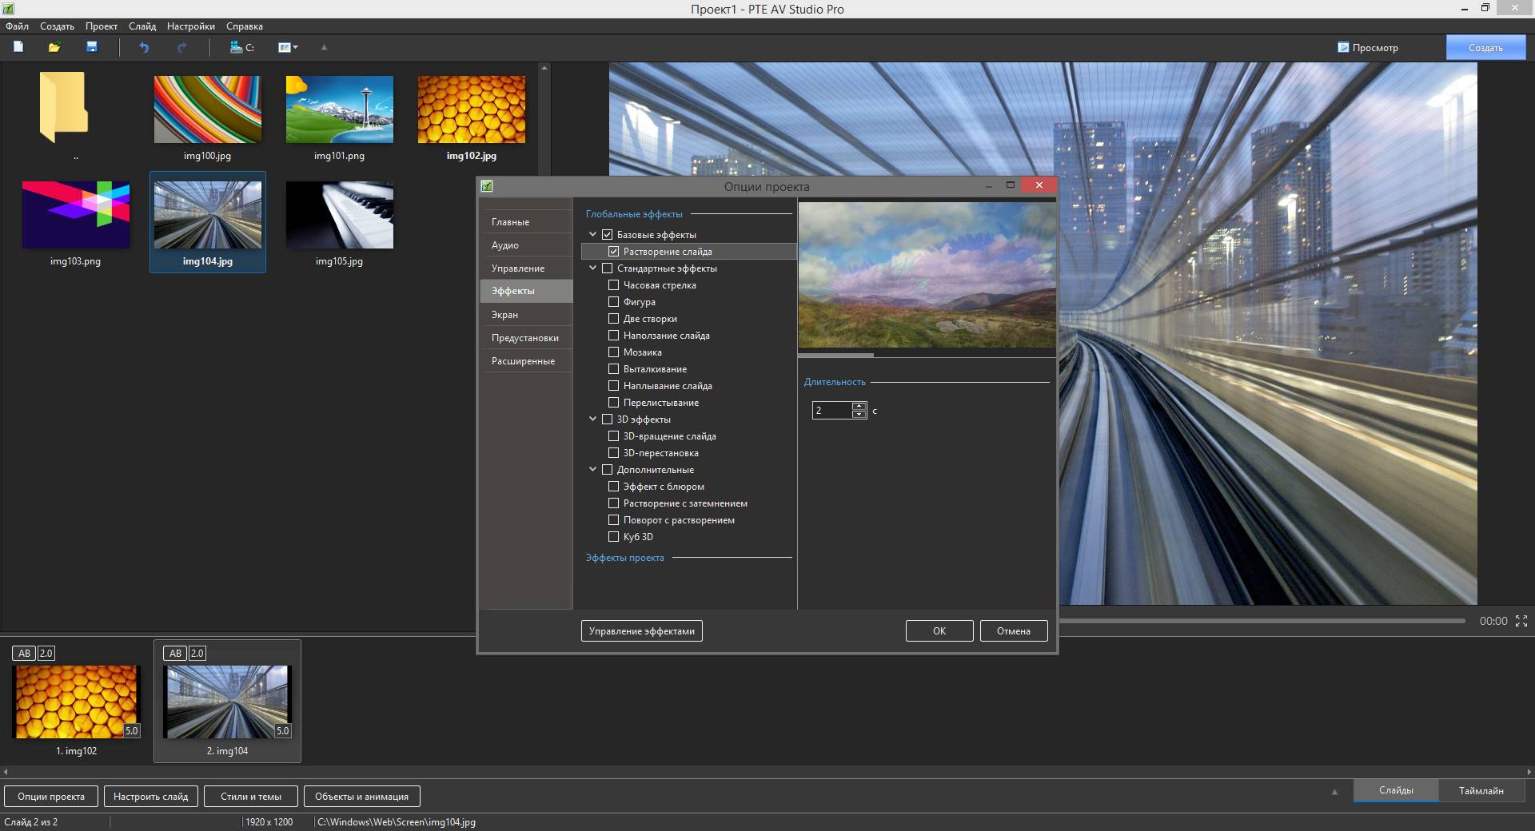Click the Стили и темы button
The image size is (1535, 831).
click(251, 797)
